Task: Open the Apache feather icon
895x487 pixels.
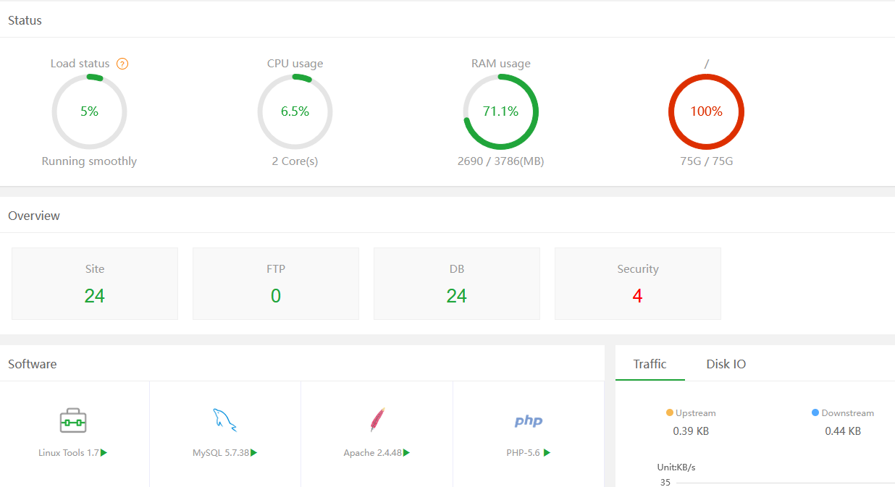Action: 377,420
